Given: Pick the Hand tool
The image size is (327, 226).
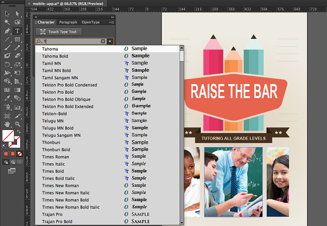Looking at the screenshot, I should point(7,124).
